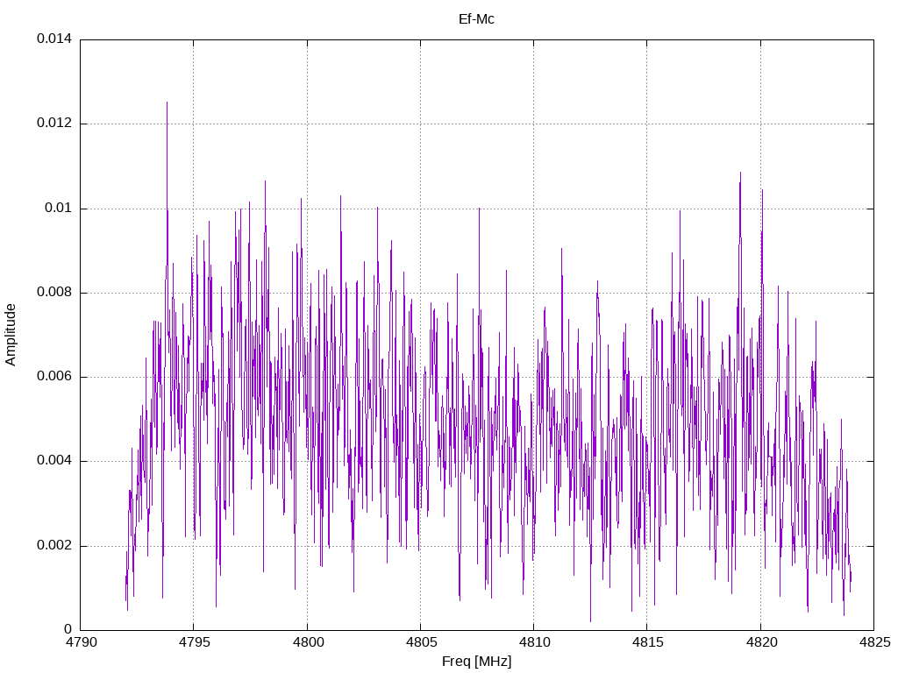Click x-axis tick label 4810
This screenshot has width=898, height=673.
click(534, 642)
